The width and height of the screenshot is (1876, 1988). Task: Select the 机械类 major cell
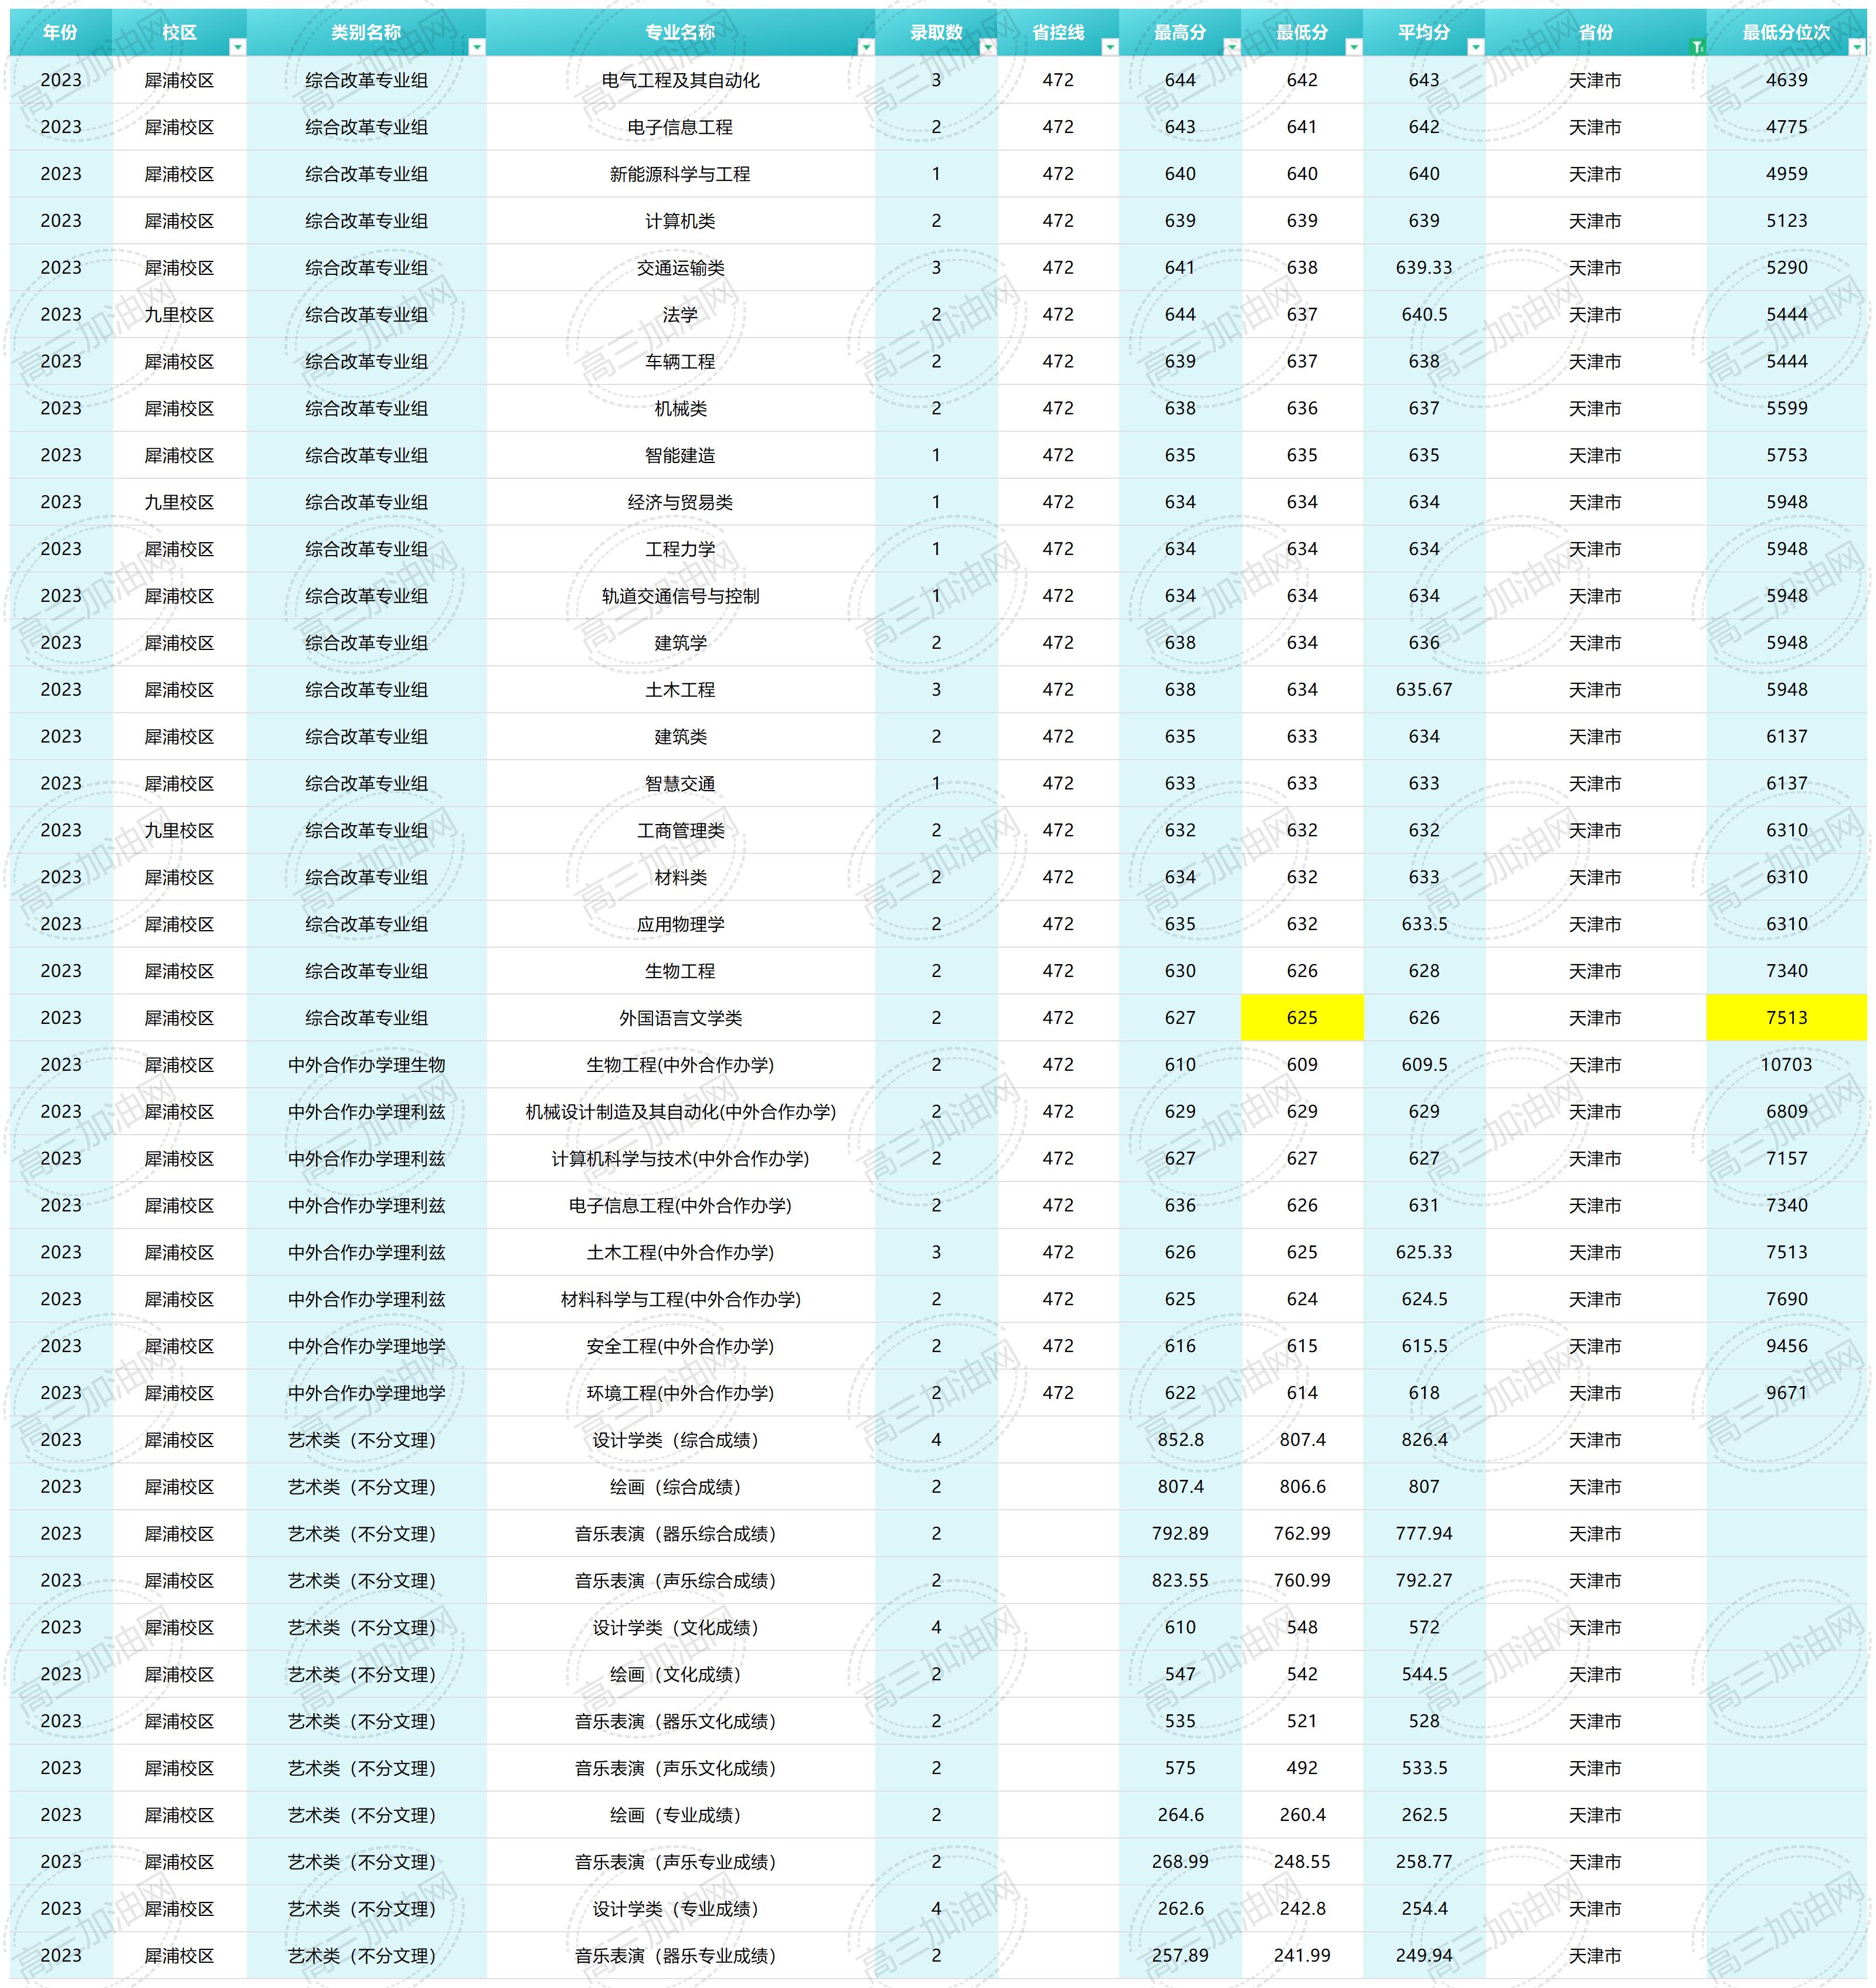(x=681, y=408)
